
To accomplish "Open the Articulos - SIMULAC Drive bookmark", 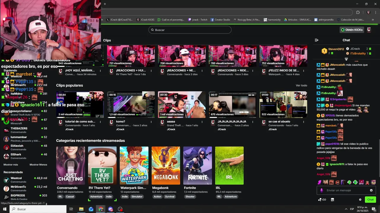I will click(x=297, y=20).
